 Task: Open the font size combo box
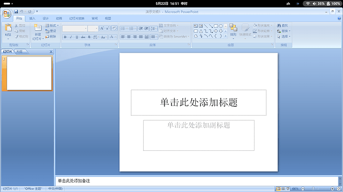point(93,28)
